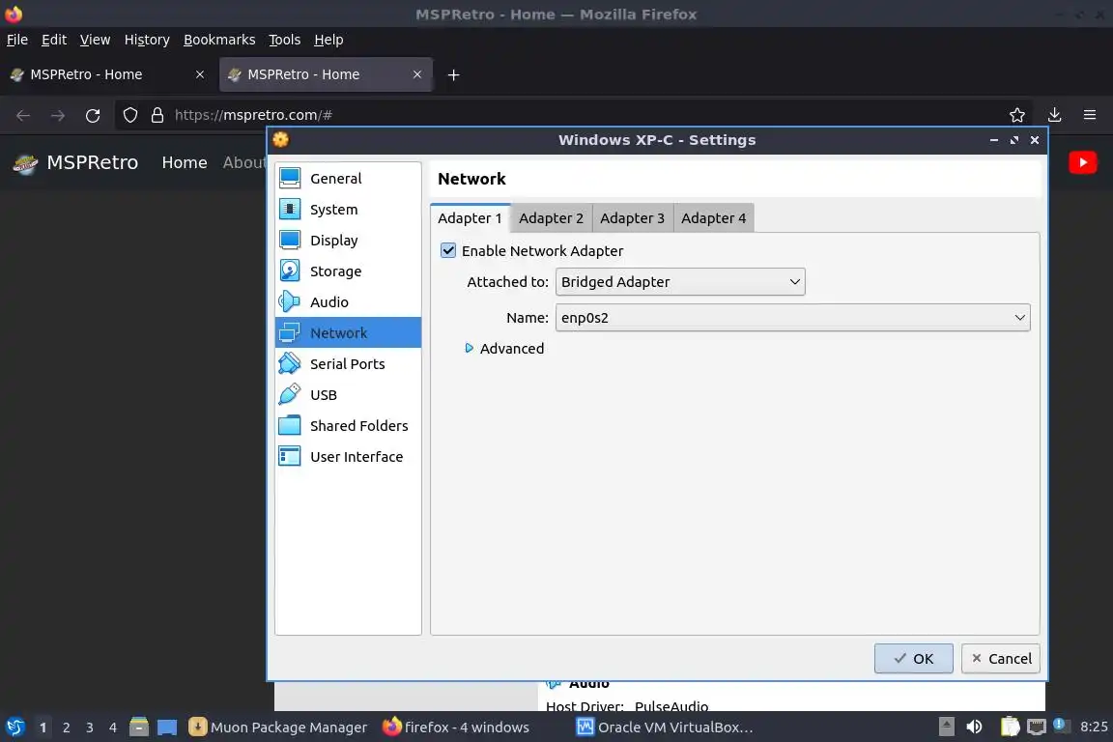Switch to virtual desktop 2

(x=66, y=728)
